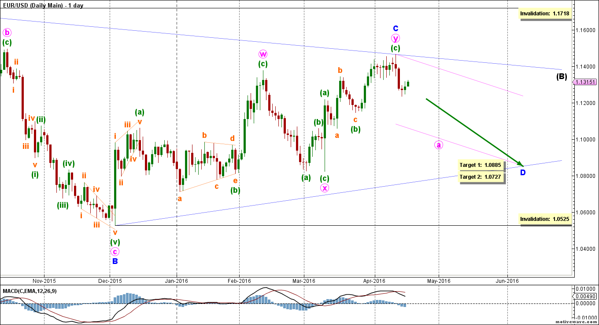This screenshot has width=599, height=325.
Task: Select the blue D wave label
Action: pyautogui.click(x=523, y=172)
